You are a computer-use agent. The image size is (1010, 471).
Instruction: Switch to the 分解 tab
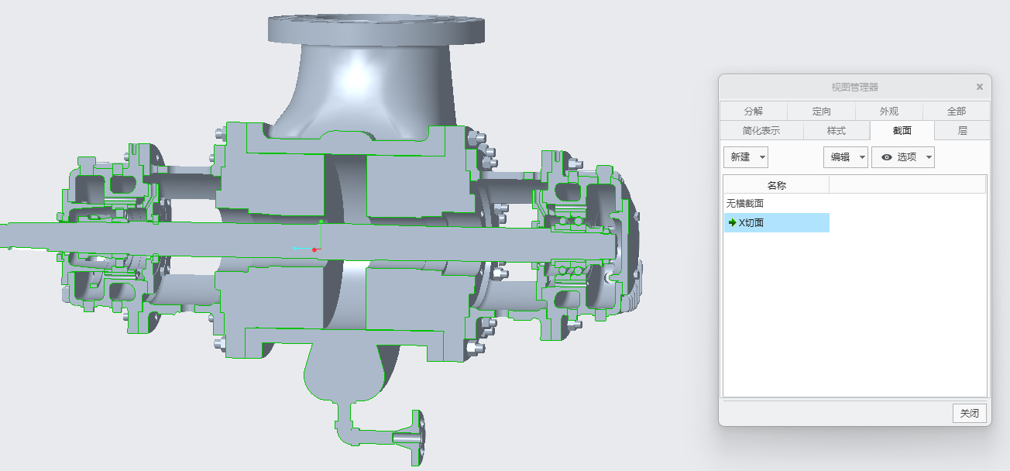[x=753, y=112]
